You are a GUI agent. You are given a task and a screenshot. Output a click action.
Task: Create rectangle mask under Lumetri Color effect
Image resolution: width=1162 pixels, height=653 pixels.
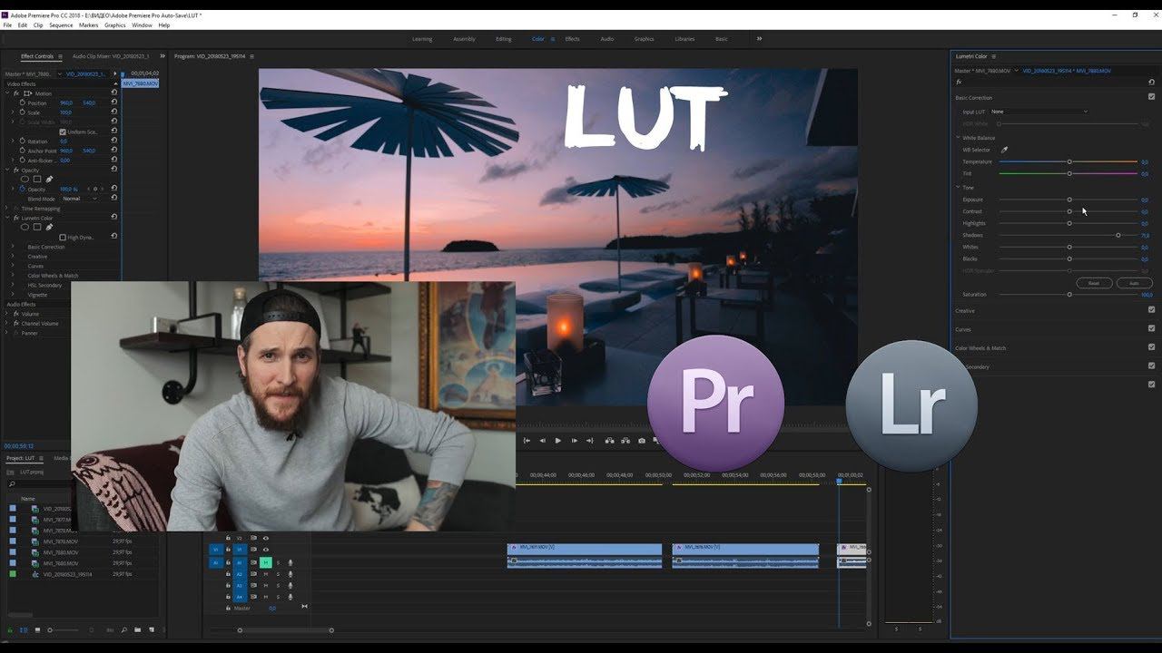coord(37,227)
